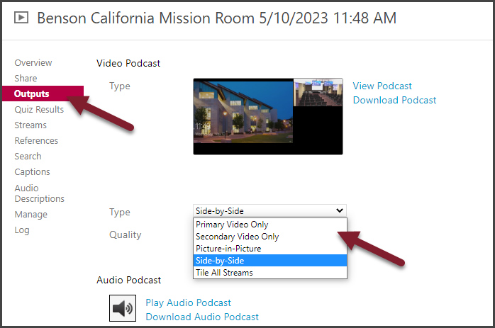Click the View Podcast link

click(382, 86)
